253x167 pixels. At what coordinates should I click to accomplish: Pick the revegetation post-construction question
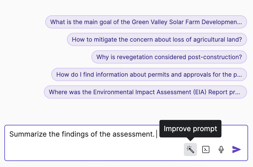click(x=169, y=57)
